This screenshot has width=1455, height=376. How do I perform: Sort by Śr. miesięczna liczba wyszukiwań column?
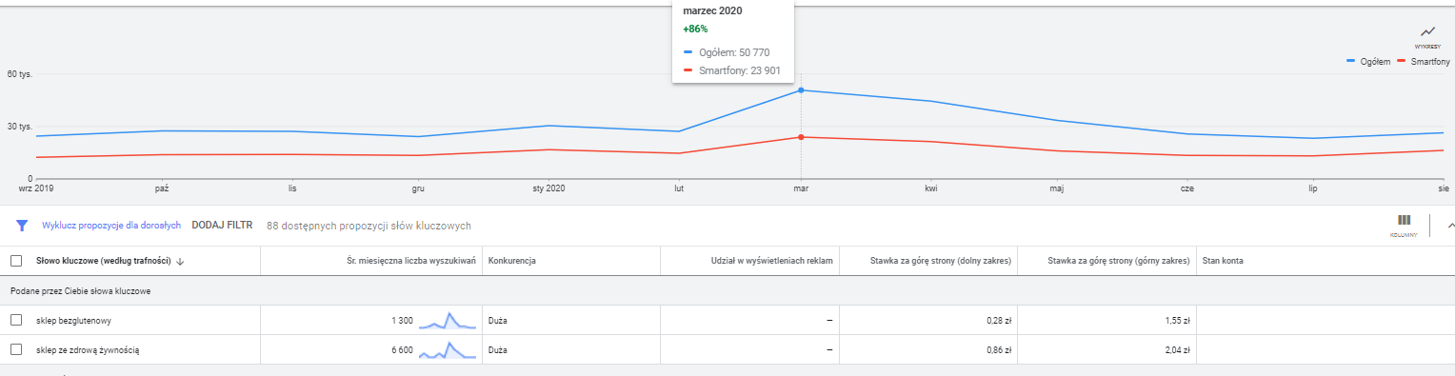tap(411, 261)
